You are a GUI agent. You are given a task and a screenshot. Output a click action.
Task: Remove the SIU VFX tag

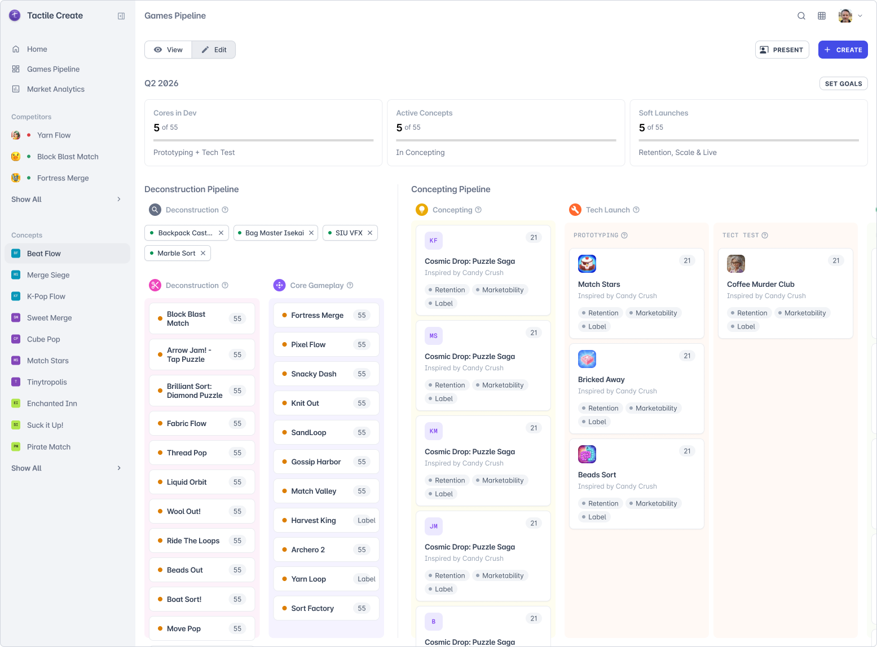[x=370, y=233]
